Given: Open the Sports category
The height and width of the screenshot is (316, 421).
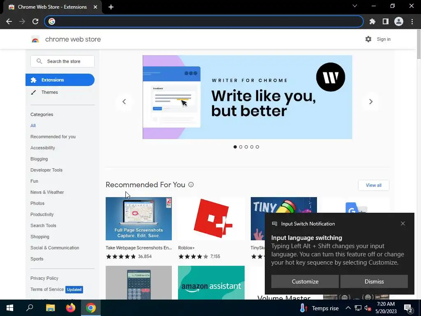Looking at the screenshot, I should [37, 259].
